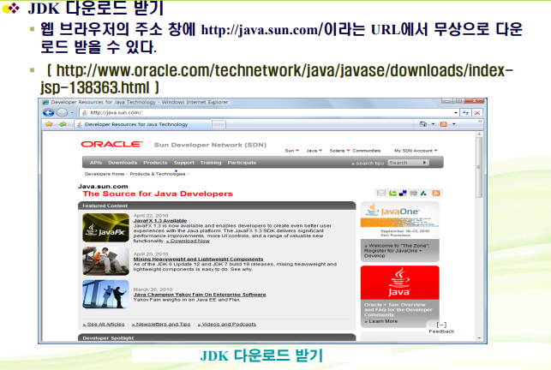The width and height of the screenshot is (551, 370).
Task: Click the scrollbar up arrow
Action: point(479,134)
